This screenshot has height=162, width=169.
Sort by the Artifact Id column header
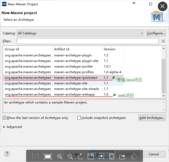point(77,49)
